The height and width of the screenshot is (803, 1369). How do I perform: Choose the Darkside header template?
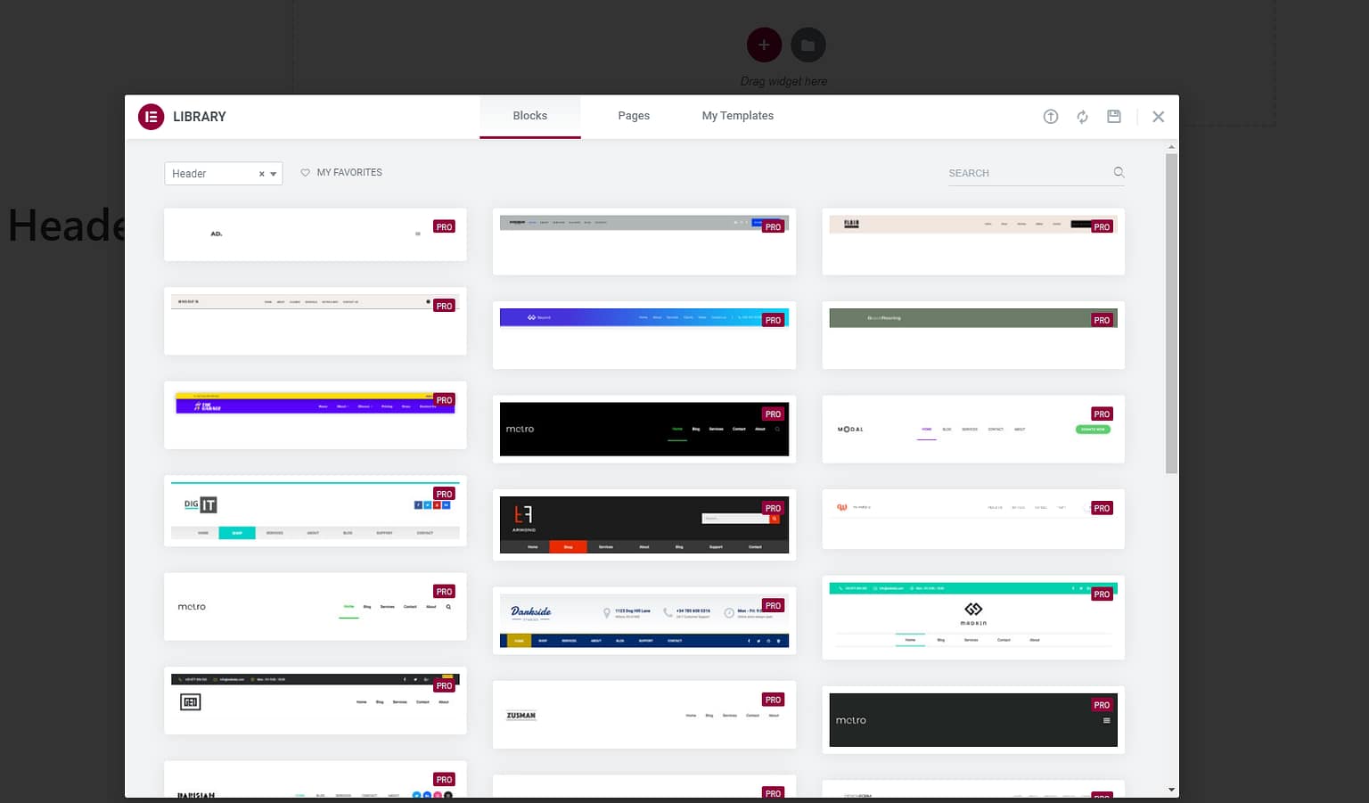(x=644, y=620)
